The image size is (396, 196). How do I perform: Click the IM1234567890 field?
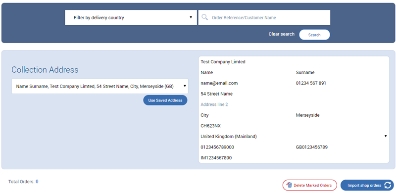click(x=294, y=158)
